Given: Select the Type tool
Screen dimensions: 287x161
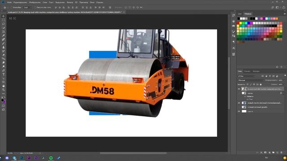Looking at the screenshot, I should pos(3,74).
